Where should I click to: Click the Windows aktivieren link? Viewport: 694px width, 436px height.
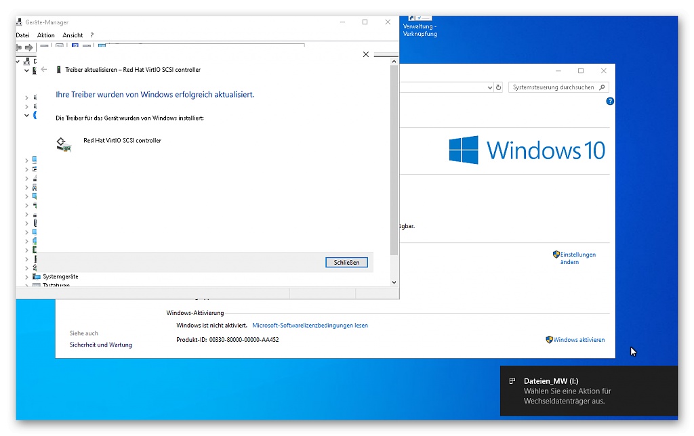pos(579,340)
